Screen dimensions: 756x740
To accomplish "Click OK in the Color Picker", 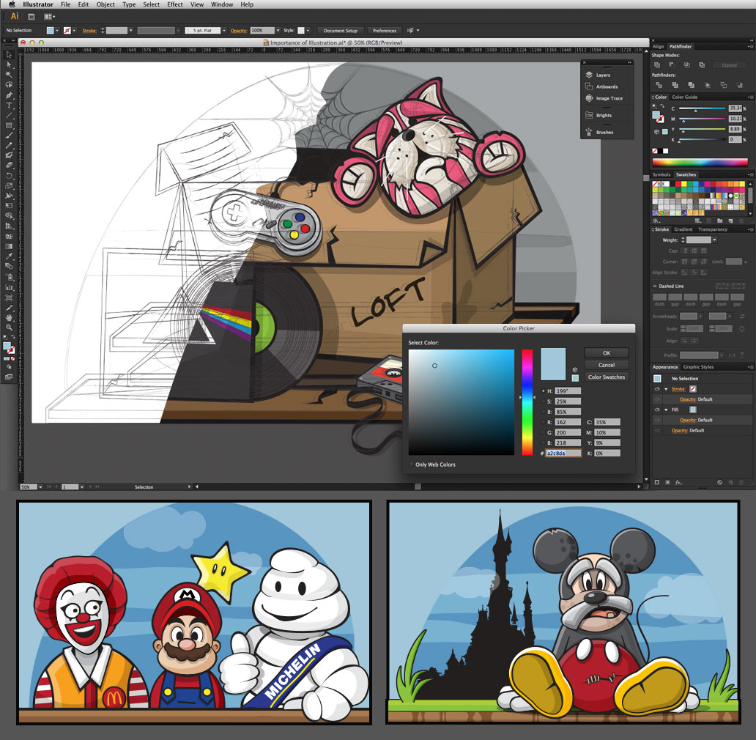I will (607, 353).
